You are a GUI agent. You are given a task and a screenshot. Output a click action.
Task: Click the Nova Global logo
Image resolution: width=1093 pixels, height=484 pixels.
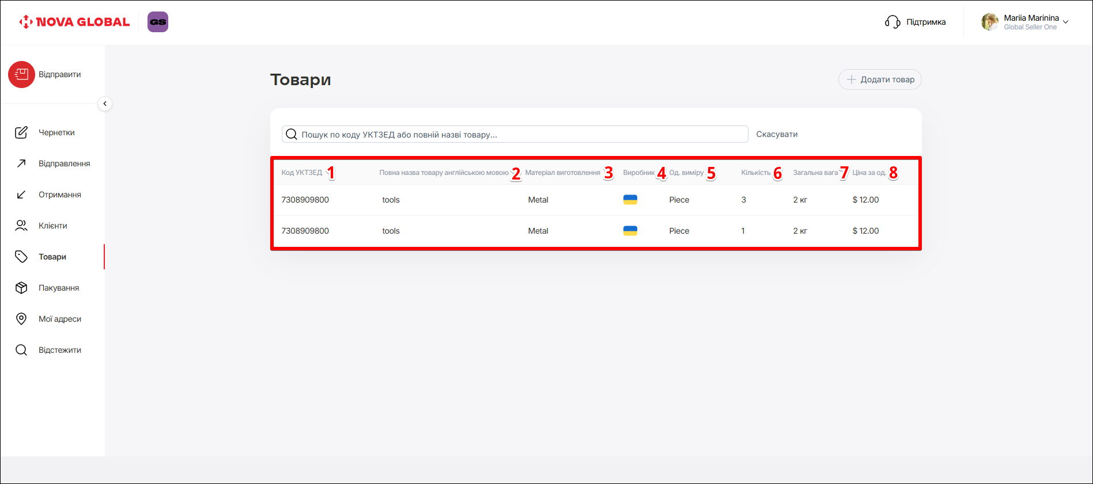(x=74, y=22)
